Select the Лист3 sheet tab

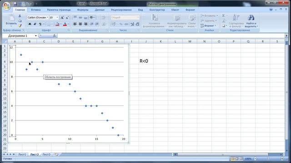point(46,154)
